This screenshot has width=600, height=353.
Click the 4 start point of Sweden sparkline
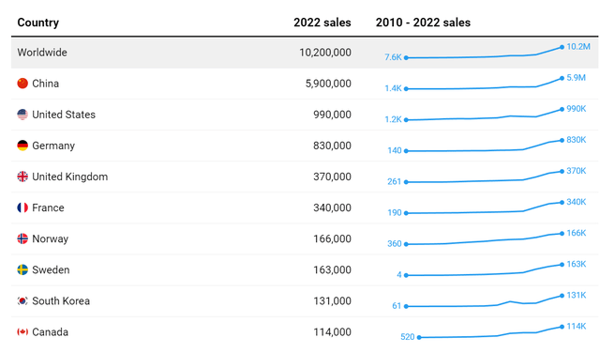point(406,275)
